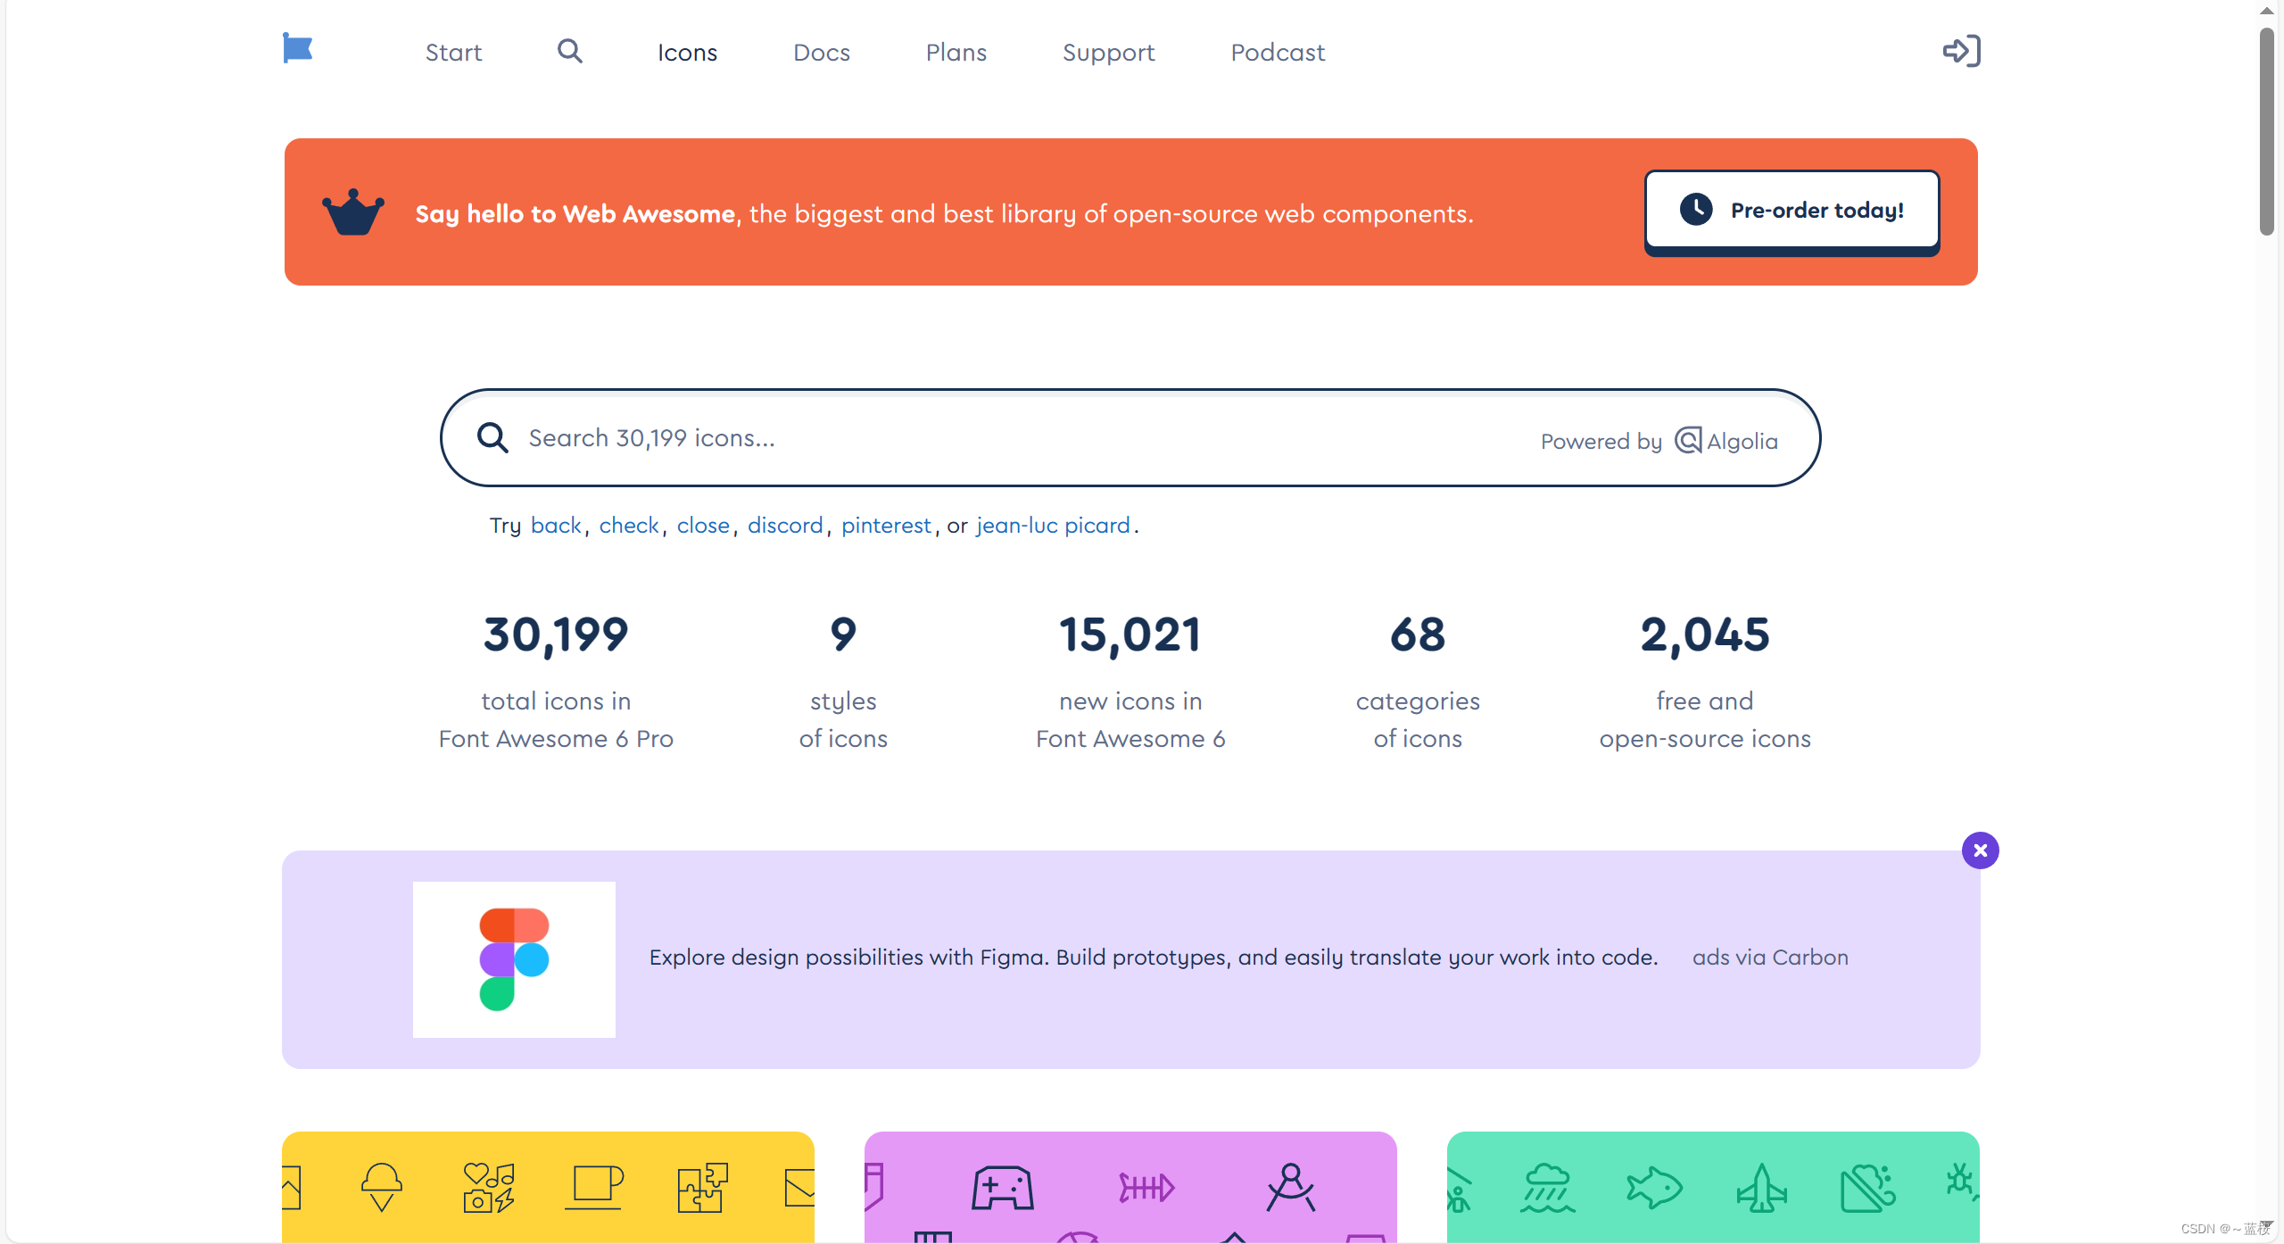
Task: Open the Figma ad description text
Action: 1154,958
